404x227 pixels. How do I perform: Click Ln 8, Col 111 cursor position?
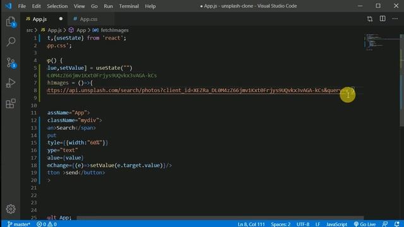pos(251,224)
